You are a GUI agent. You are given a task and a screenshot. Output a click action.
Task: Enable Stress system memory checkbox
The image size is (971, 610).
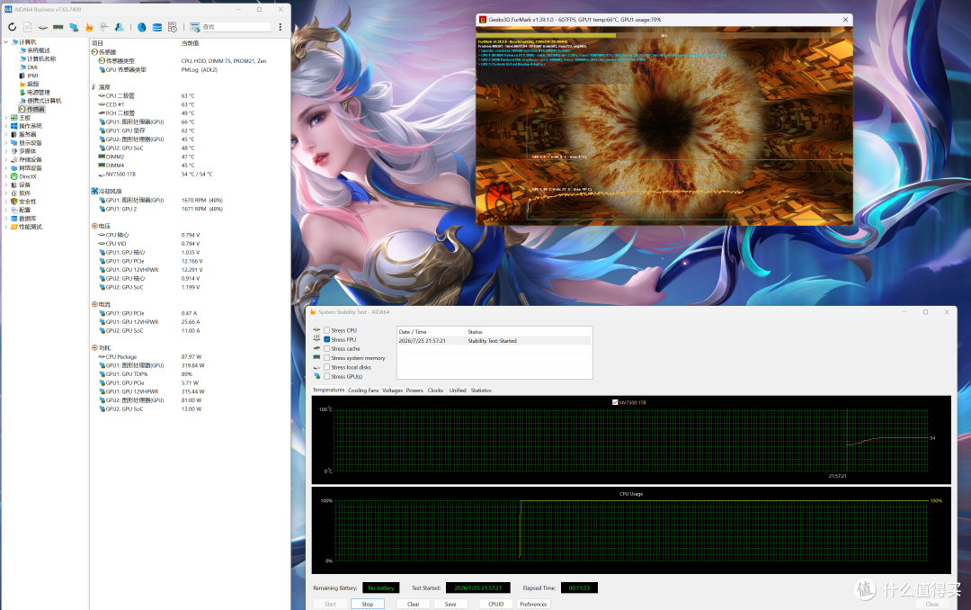click(x=327, y=358)
